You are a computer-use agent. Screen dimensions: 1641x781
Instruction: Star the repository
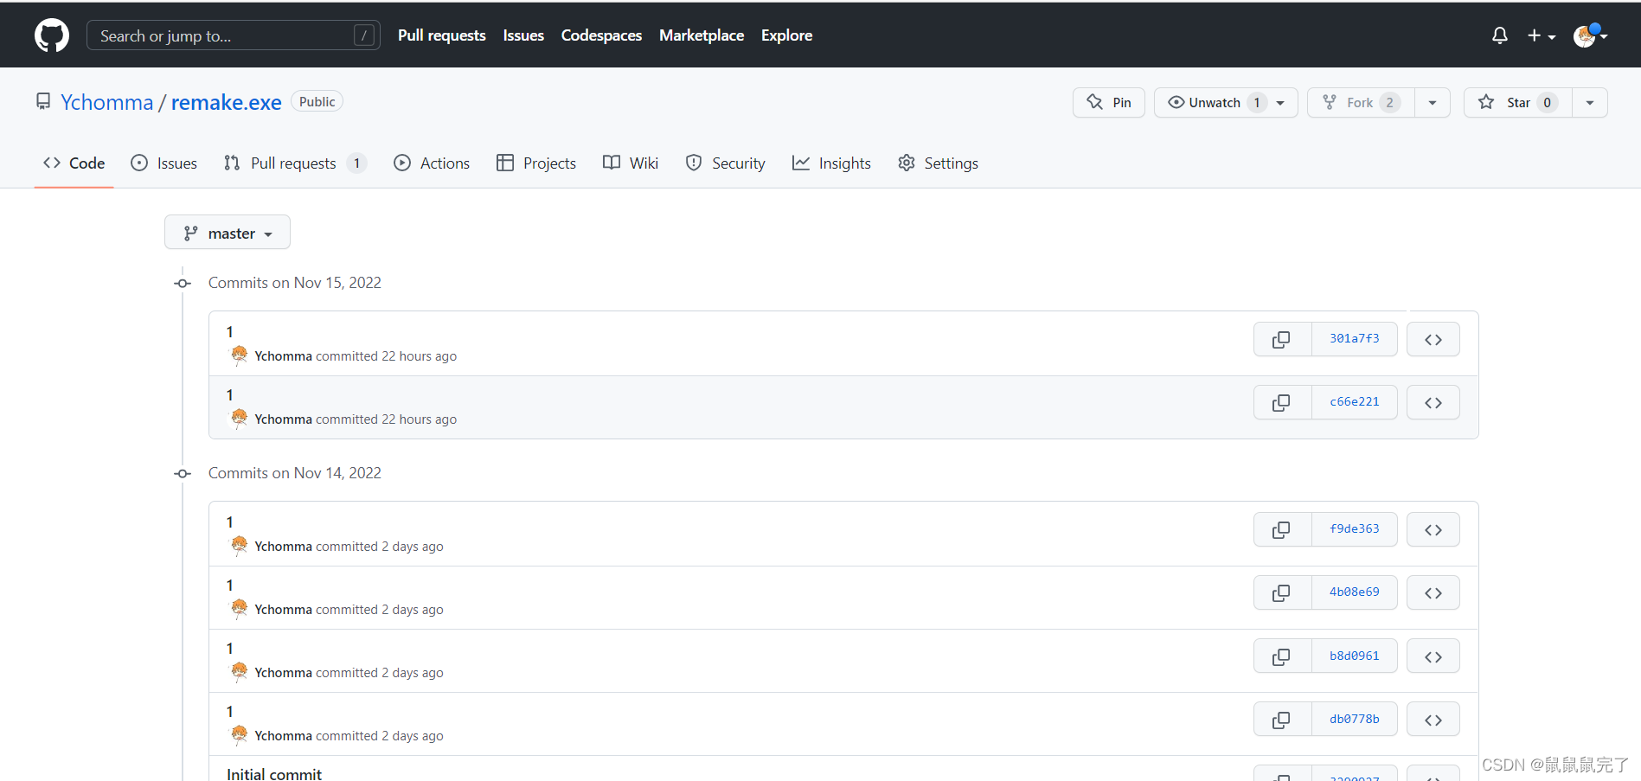coord(1518,102)
